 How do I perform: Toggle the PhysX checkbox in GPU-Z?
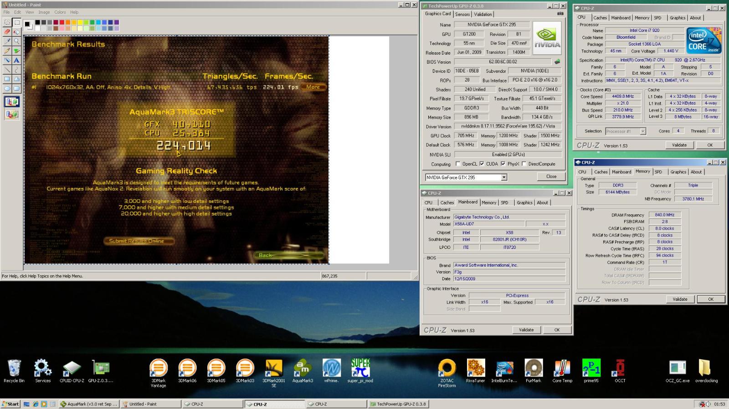tap(503, 164)
